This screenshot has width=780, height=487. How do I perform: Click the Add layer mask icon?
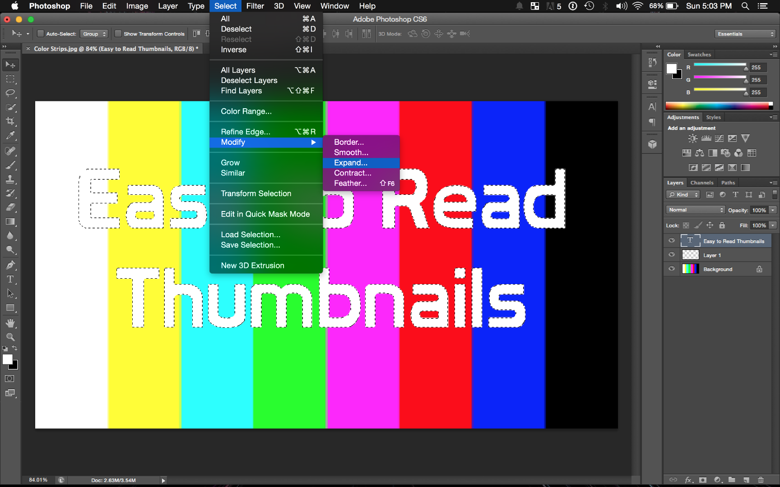[x=702, y=479]
